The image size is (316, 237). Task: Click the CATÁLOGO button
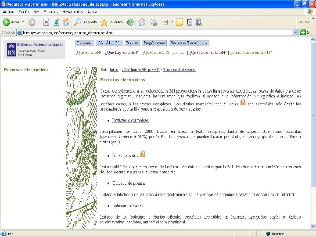point(109,43)
